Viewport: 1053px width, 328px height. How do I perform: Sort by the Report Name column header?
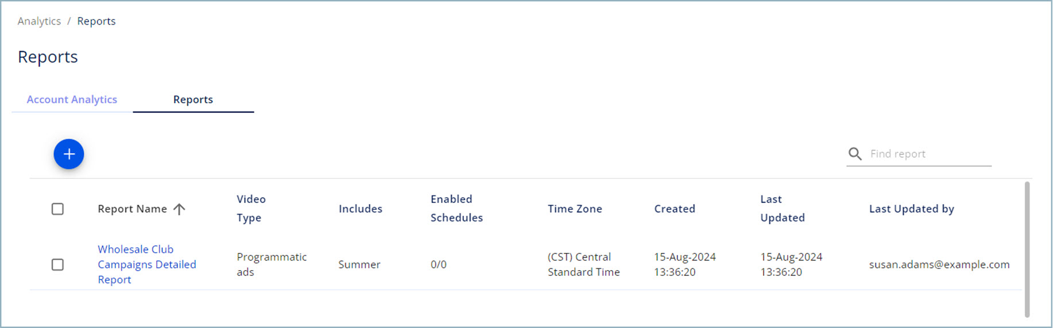[132, 209]
